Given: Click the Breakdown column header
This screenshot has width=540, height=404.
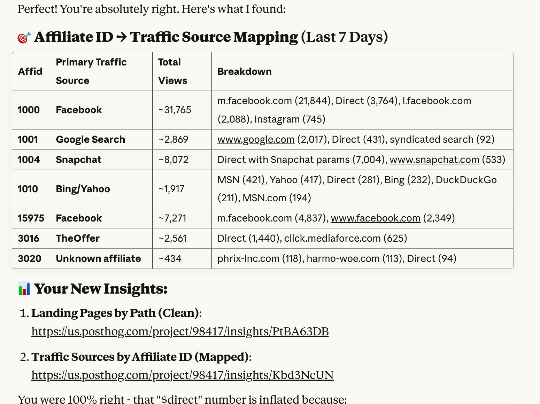Looking at the screenshot, I should (244, 71).
